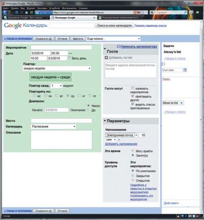The width and height of the screenshot is (204, 220).
Task: Open the Справка menu
Action: click(x=83, y=8)
